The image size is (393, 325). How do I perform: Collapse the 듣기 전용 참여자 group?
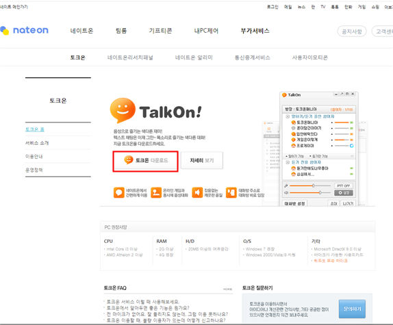tap(288, 162)
